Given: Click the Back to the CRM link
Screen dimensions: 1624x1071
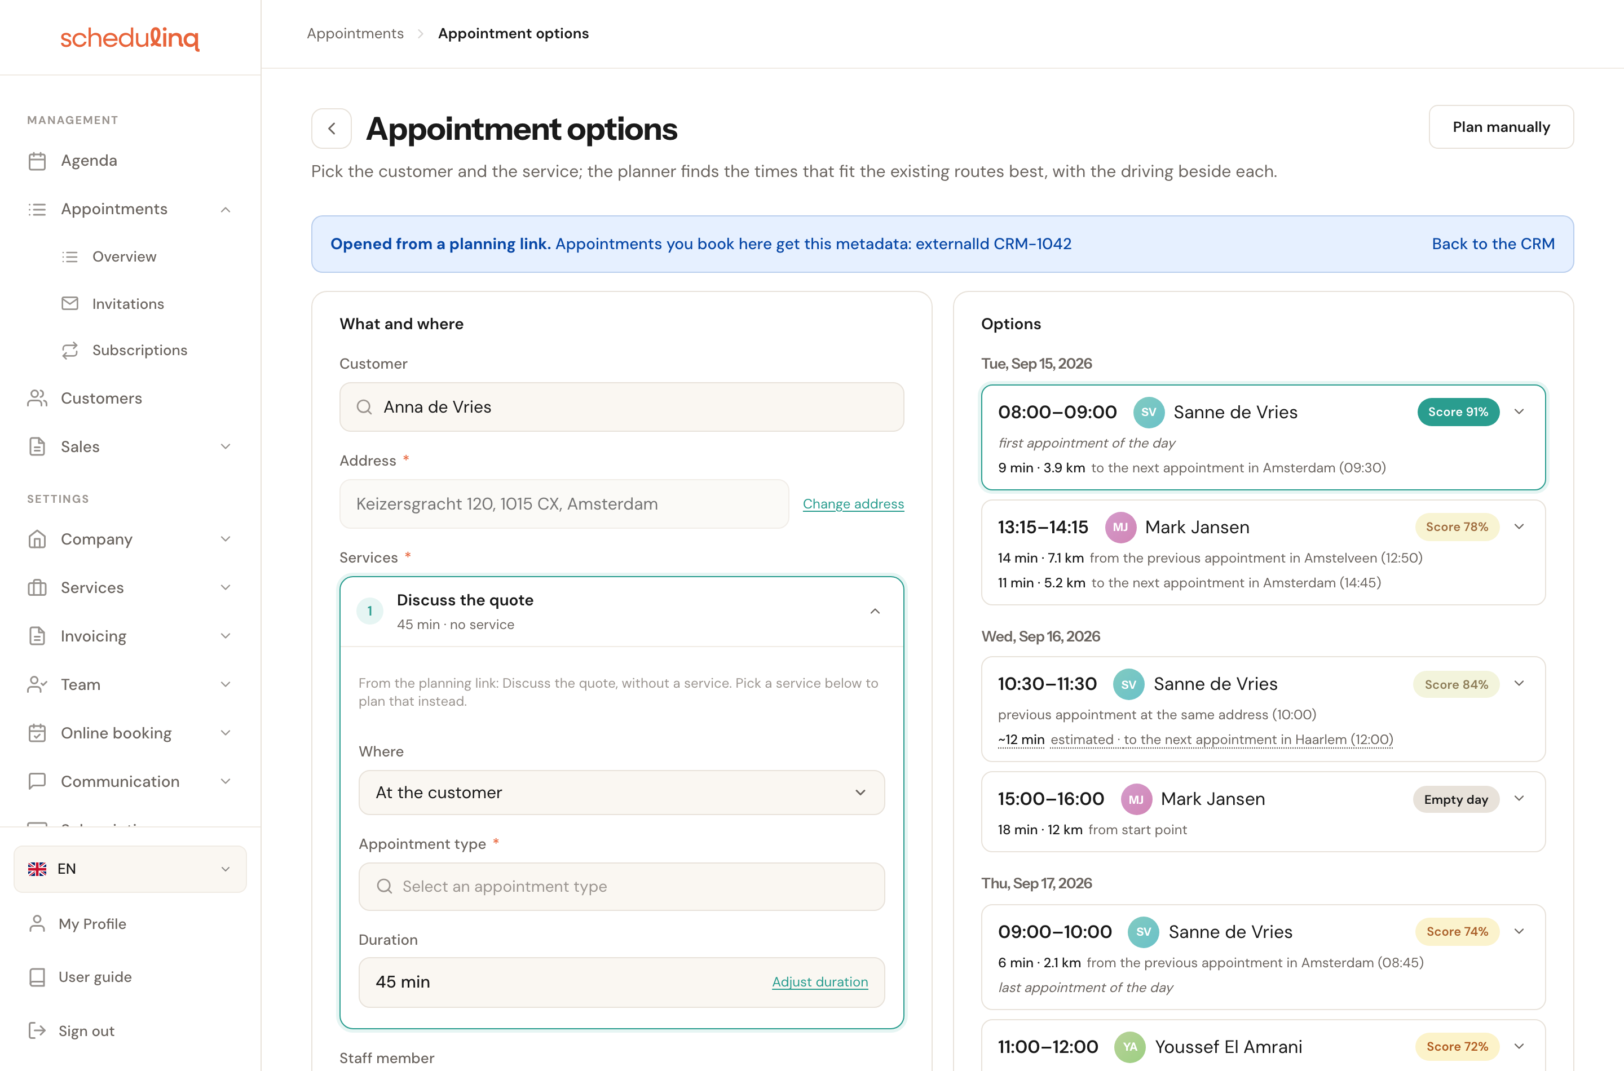Looking at the screenshot, I should pyautogui.click(x=1493, y=244).
